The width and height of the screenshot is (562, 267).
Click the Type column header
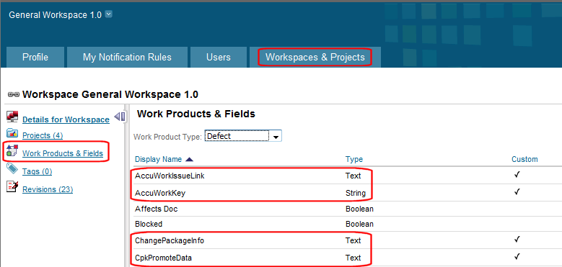click(x=354, y=160)
